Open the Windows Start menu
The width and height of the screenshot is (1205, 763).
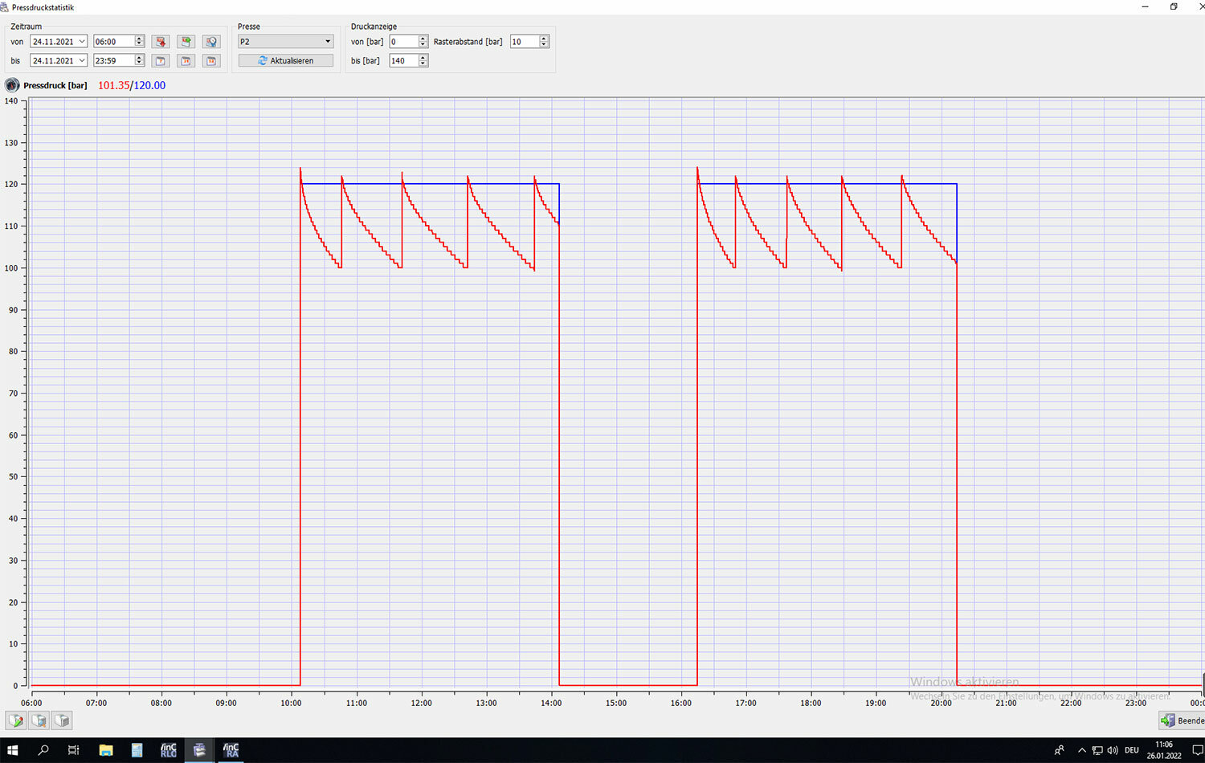[x=13, y=750]
